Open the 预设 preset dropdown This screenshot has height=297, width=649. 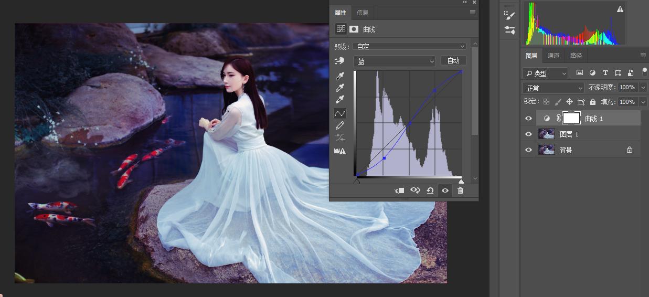(x=409, y=46)
